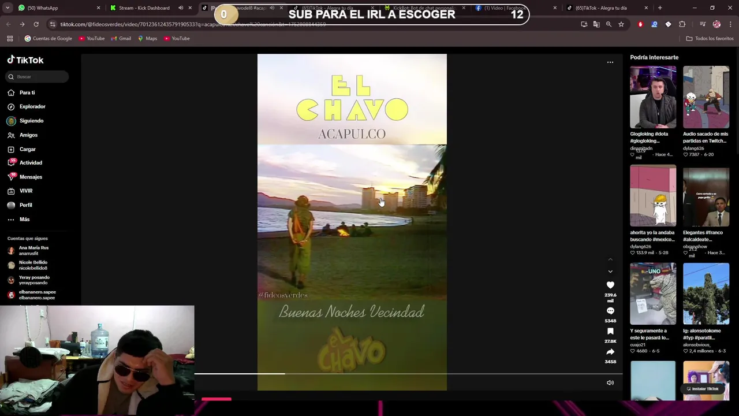Seek along the video progress bar
Screen dimensions: 739x416
(x=408, y=374)
